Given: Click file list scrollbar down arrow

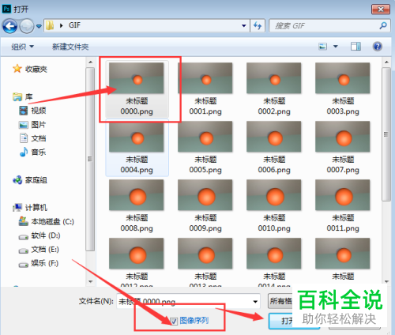Looking at the screenshot, I should click(x=386, y=281).
